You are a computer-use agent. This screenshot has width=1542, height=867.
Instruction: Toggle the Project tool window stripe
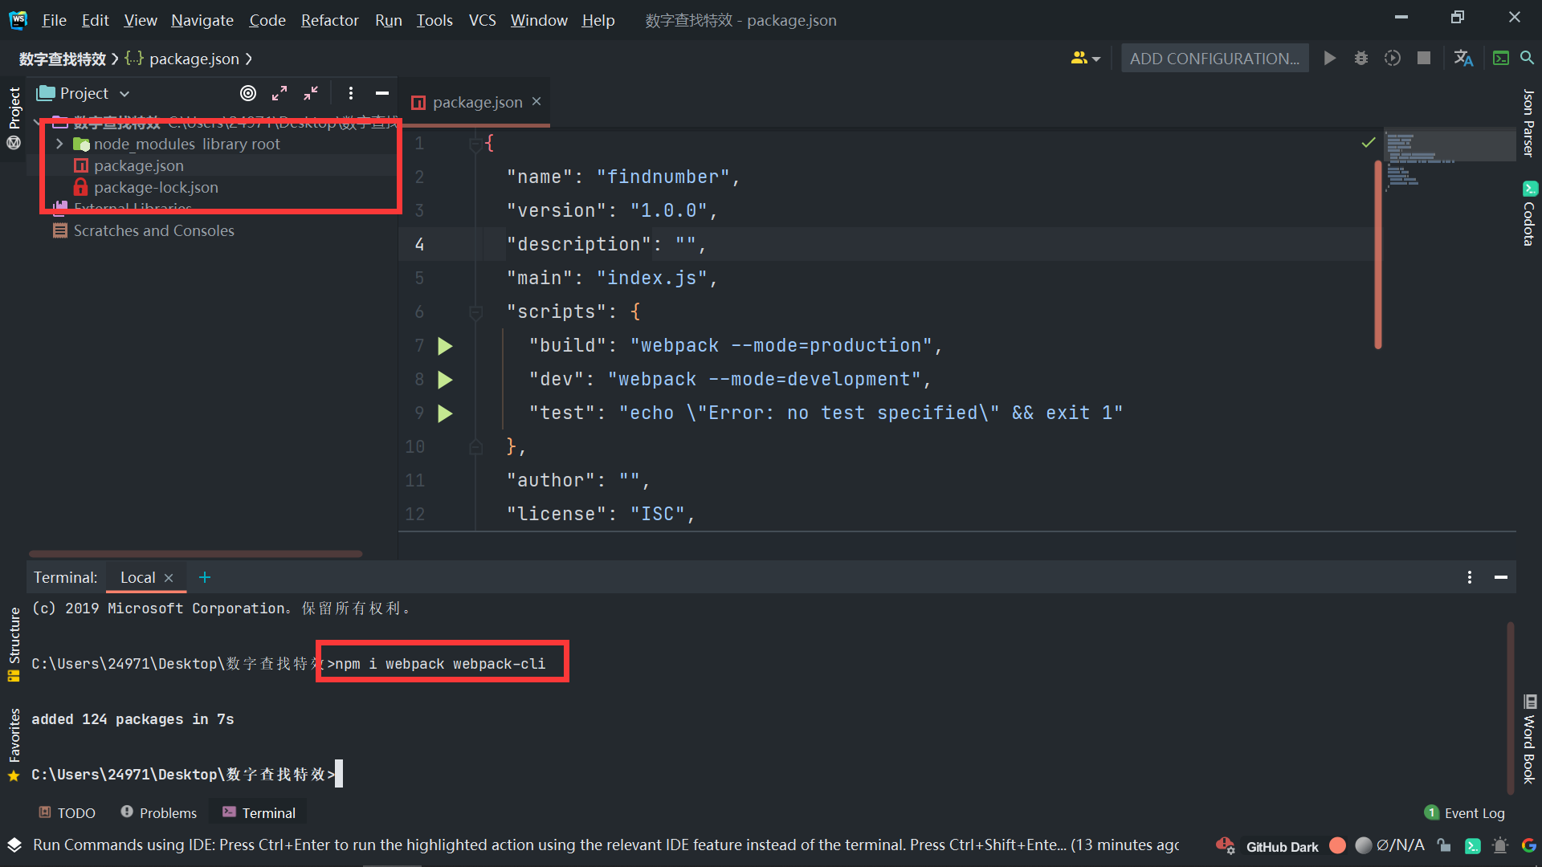[x=14, y=108]
